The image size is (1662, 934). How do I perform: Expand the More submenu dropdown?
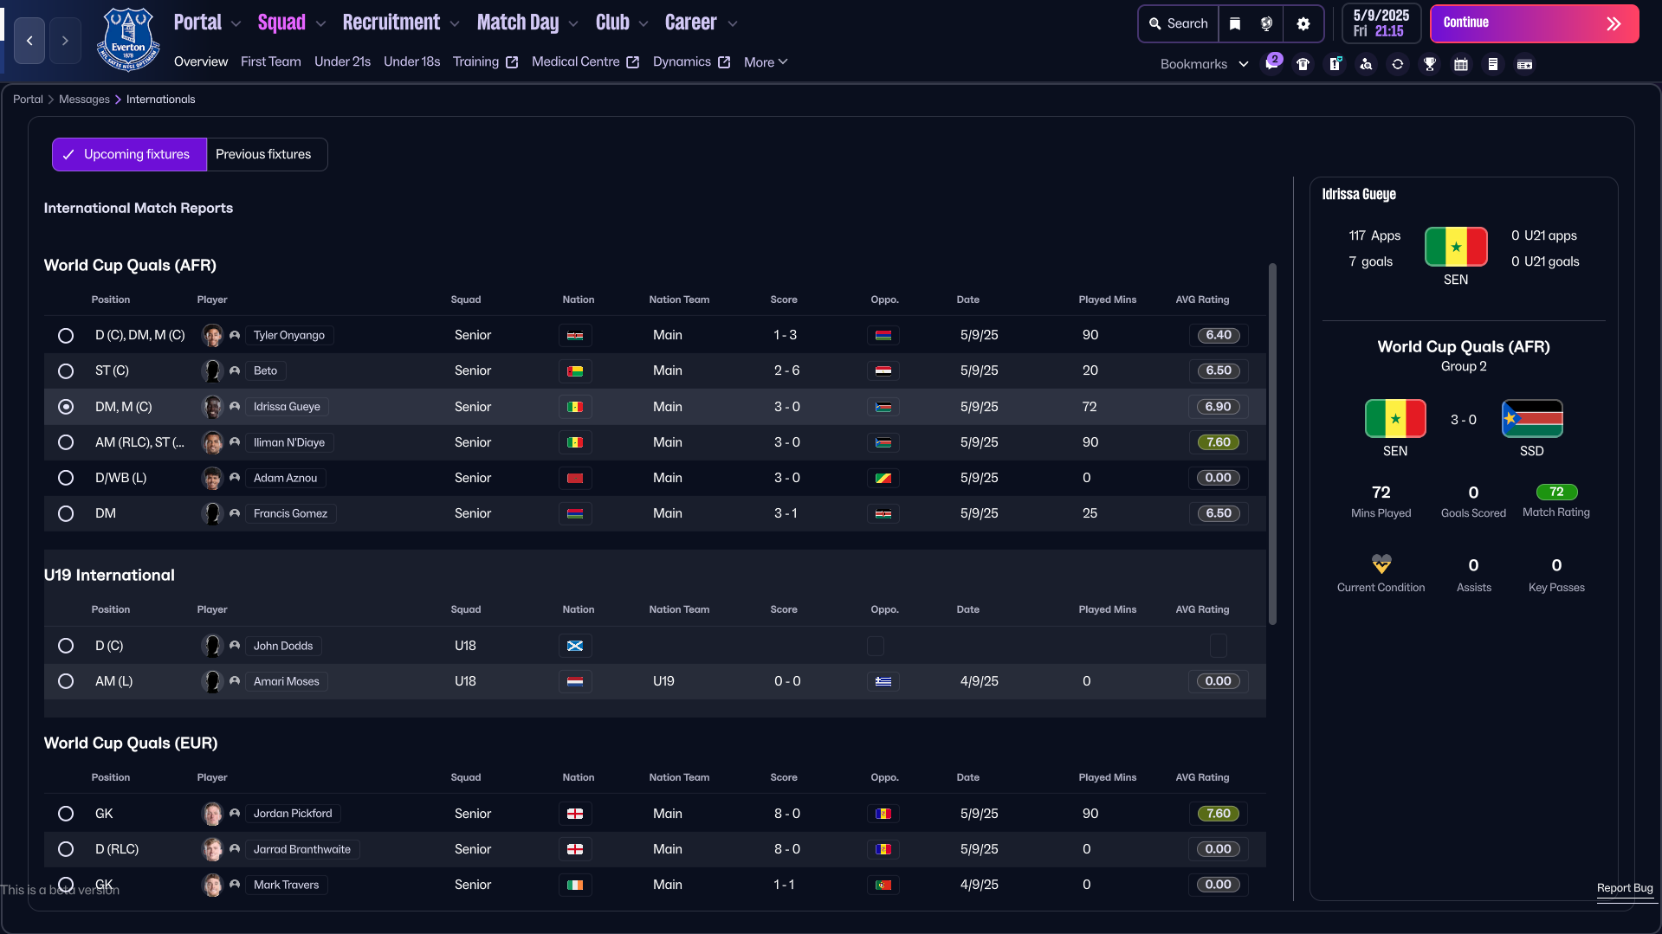[766, 62]
